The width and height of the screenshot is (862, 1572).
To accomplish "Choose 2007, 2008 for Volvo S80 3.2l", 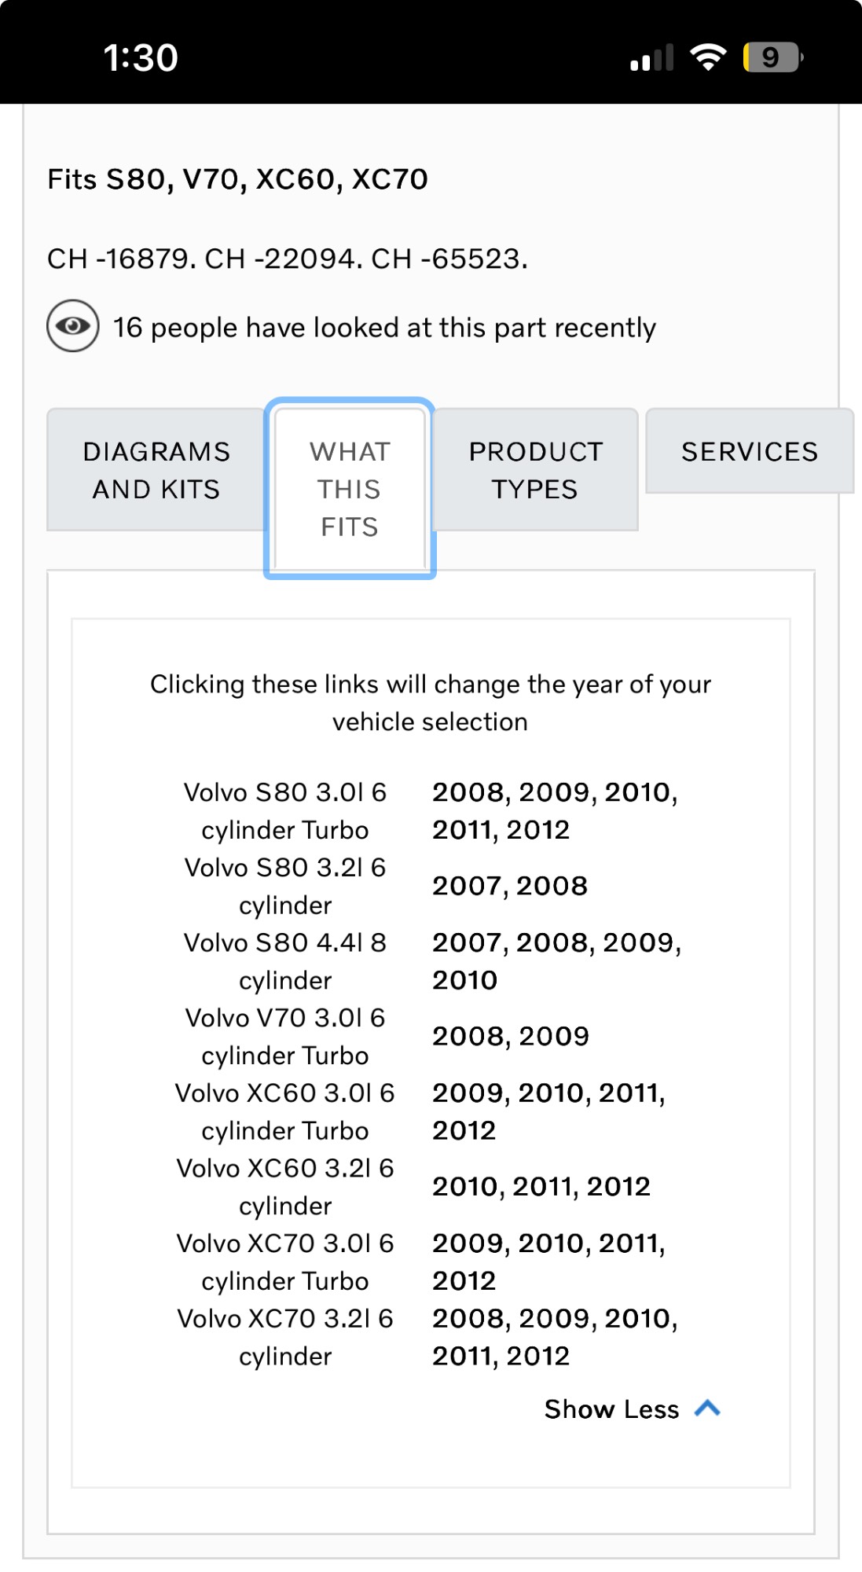I will [510, 886].
